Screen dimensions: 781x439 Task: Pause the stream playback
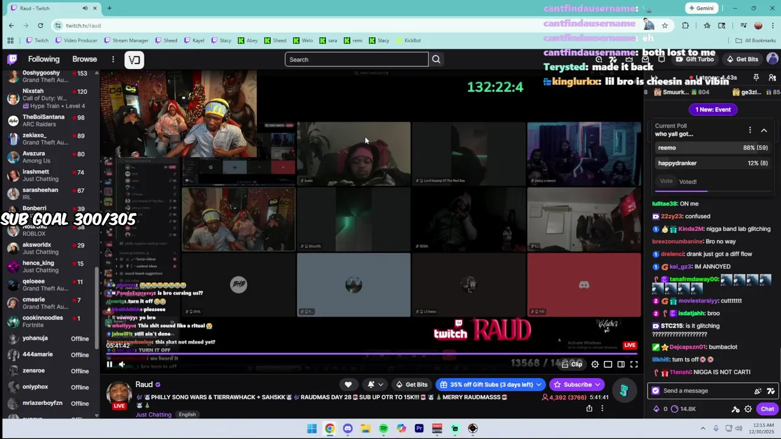(x=109, y=365)
